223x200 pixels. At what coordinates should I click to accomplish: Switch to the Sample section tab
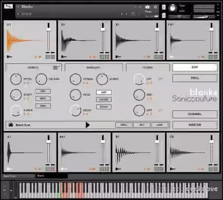coord(33,67)
